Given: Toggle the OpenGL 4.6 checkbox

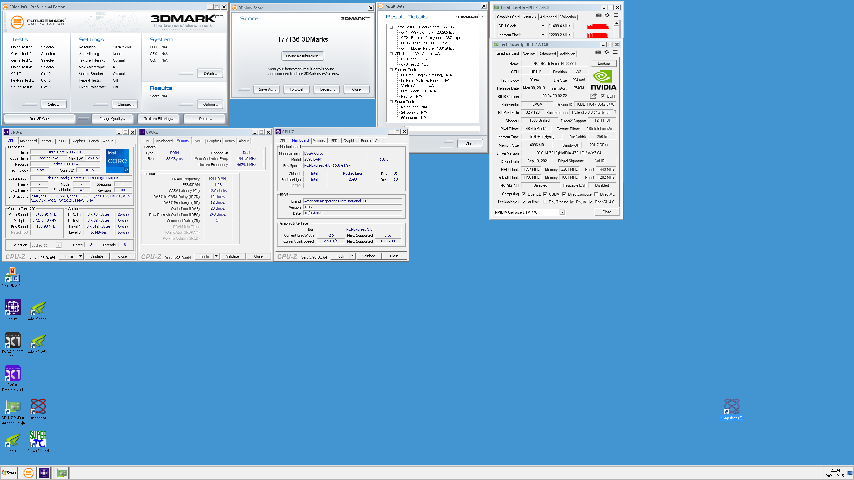Looking at the screenshot, I should 591,202.
